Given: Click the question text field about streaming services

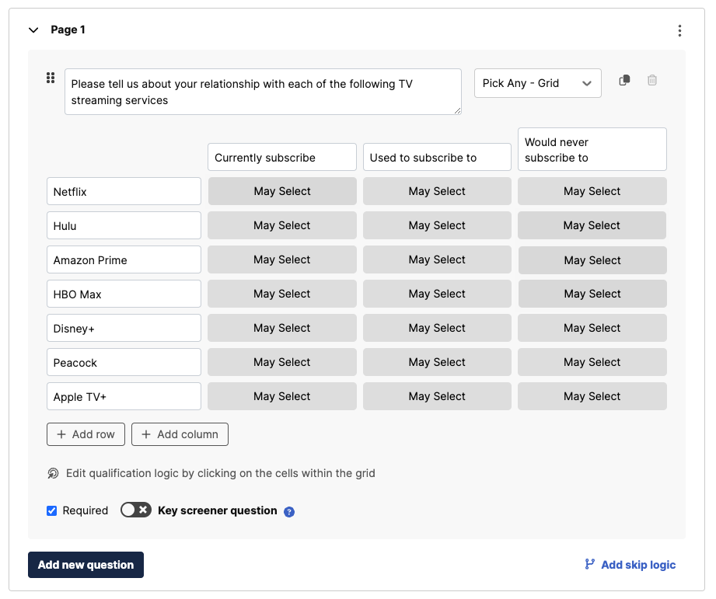Looking at the screenshot, I should click(x=263, y=92).
